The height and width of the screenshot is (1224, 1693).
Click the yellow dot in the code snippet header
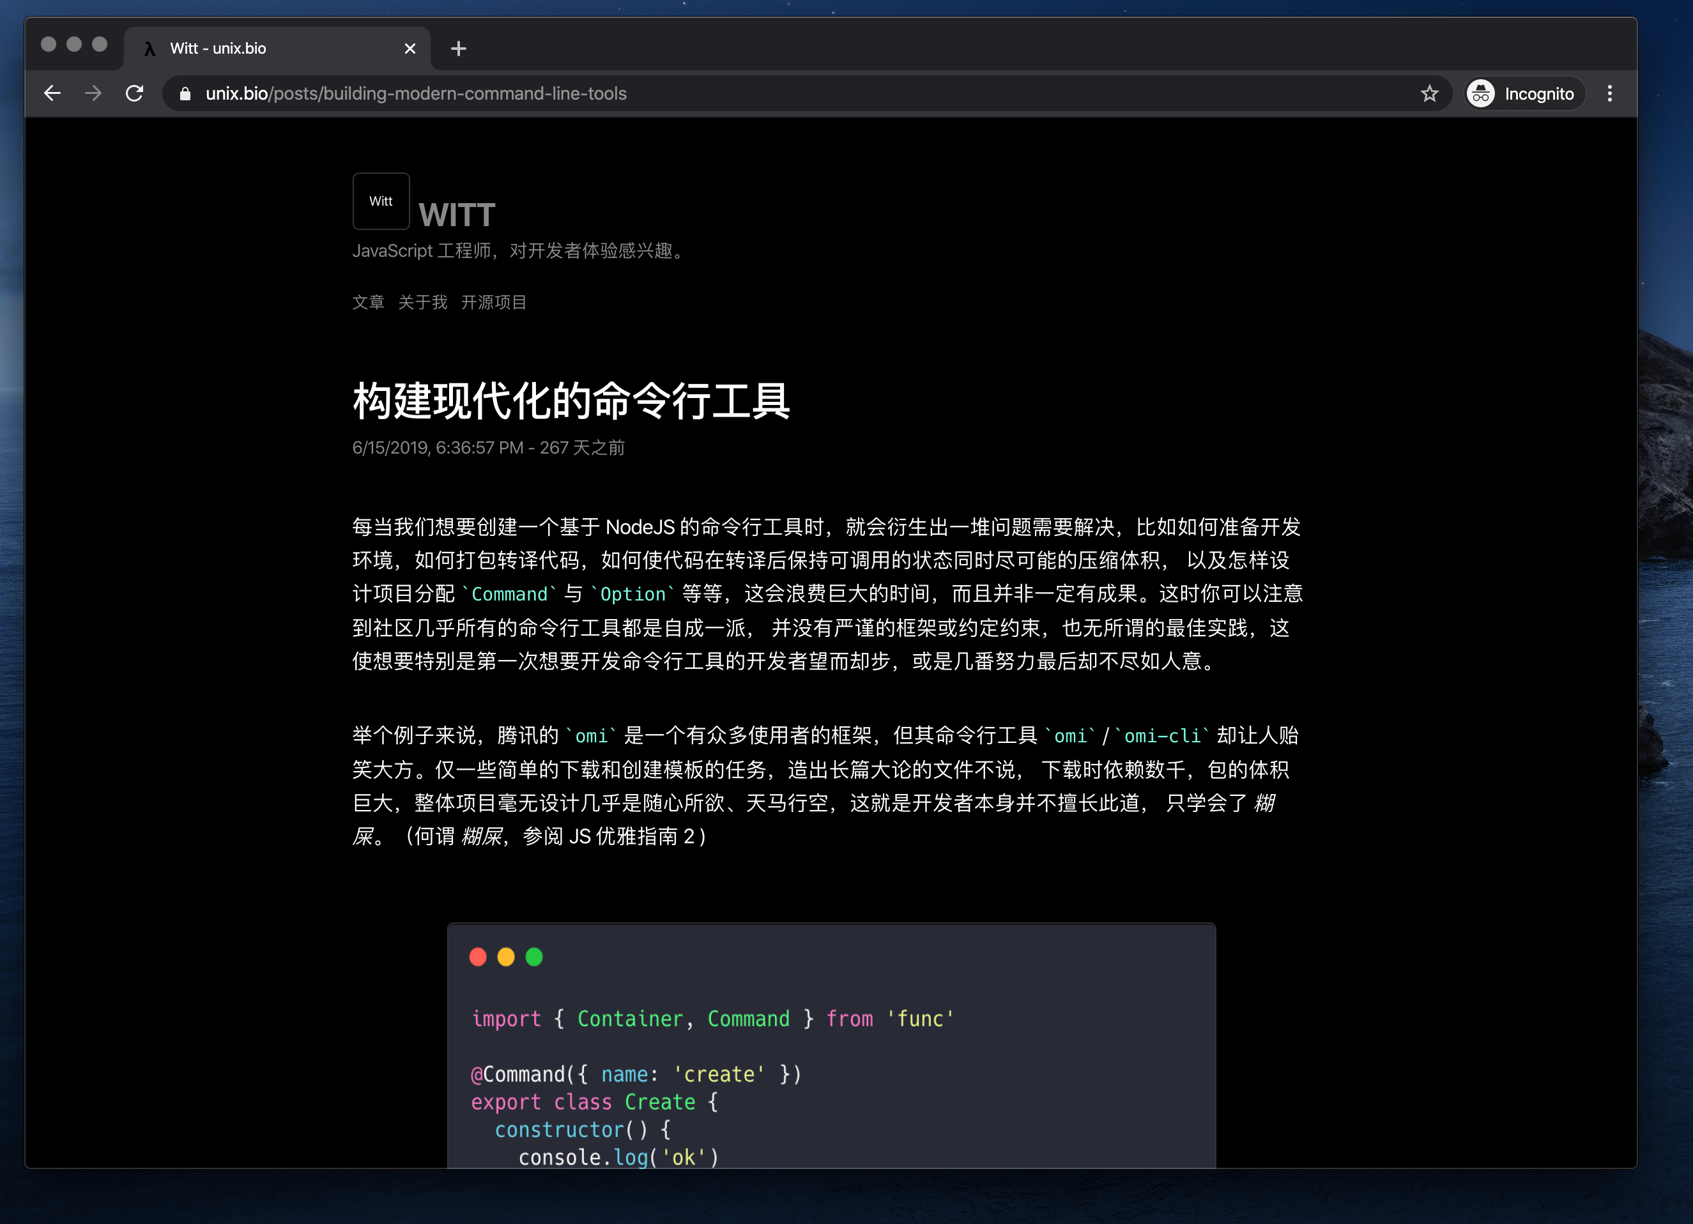(x=506, y=956)
